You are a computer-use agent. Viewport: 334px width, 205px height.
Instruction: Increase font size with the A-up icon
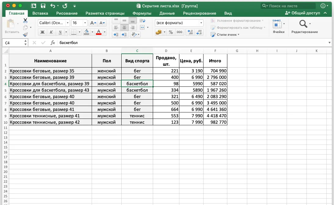click(93, 23)
